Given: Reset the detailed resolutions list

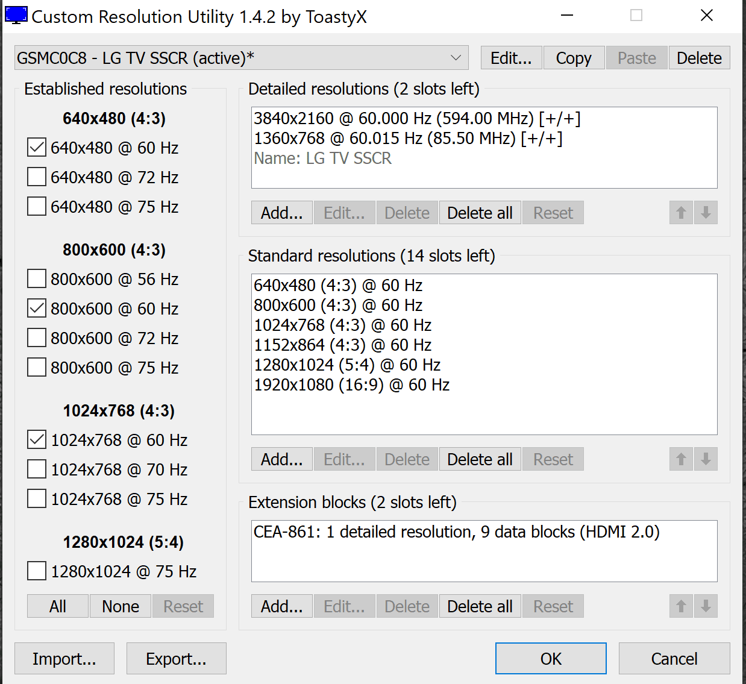Looking at the screenshot, I should pyautogui.click(x=553, y=213).
